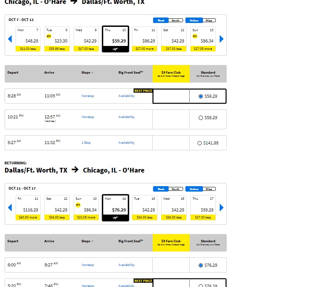Sort returning flights by Stops column
335x287 pixels.
click(x=87, y=241)
